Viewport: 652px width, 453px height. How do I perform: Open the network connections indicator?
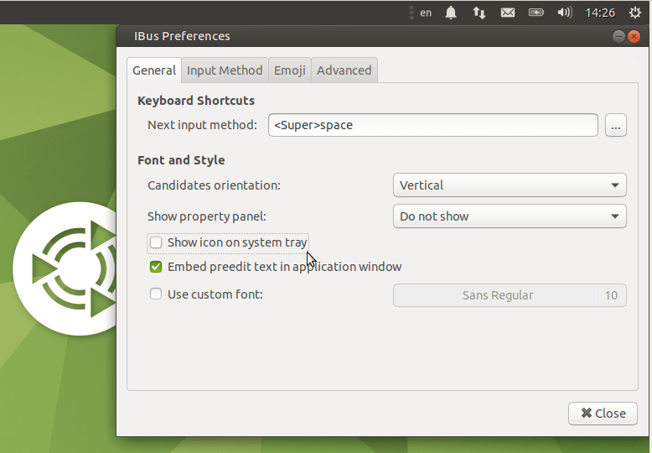tap(479, 13)
